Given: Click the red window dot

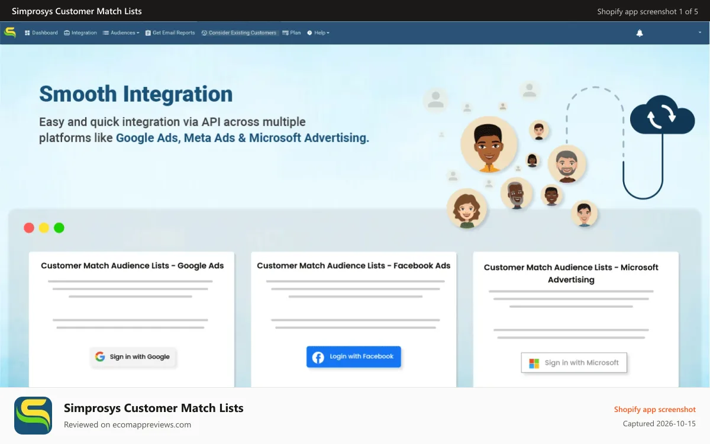Looking at the screenshot, I should (x=28, y=228).
